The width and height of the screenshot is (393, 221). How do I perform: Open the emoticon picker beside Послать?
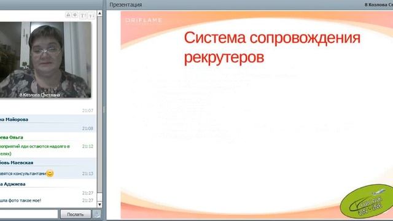[97, 214]
